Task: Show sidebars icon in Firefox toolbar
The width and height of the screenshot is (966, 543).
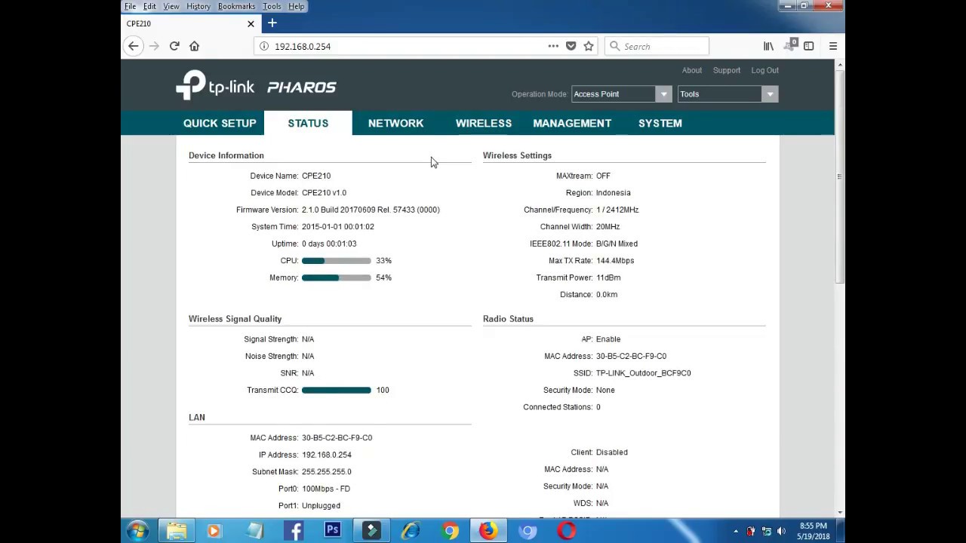Action: pos(808,46)
